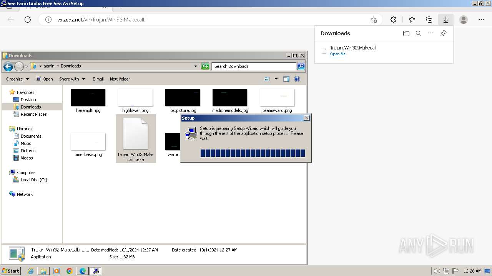Viewport: 492px width, 276px height.
Task: Select Trojan.Win32.Makecall.i in Downloads panel
Action: point(354,48)
